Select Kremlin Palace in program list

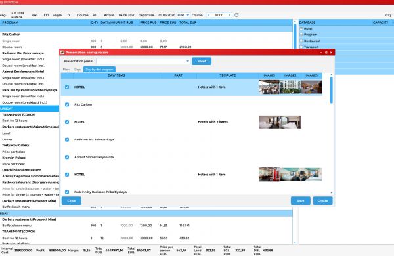pyautogui.click(x=14, y=158)
